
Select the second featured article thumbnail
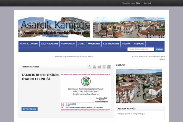(94, 67)
